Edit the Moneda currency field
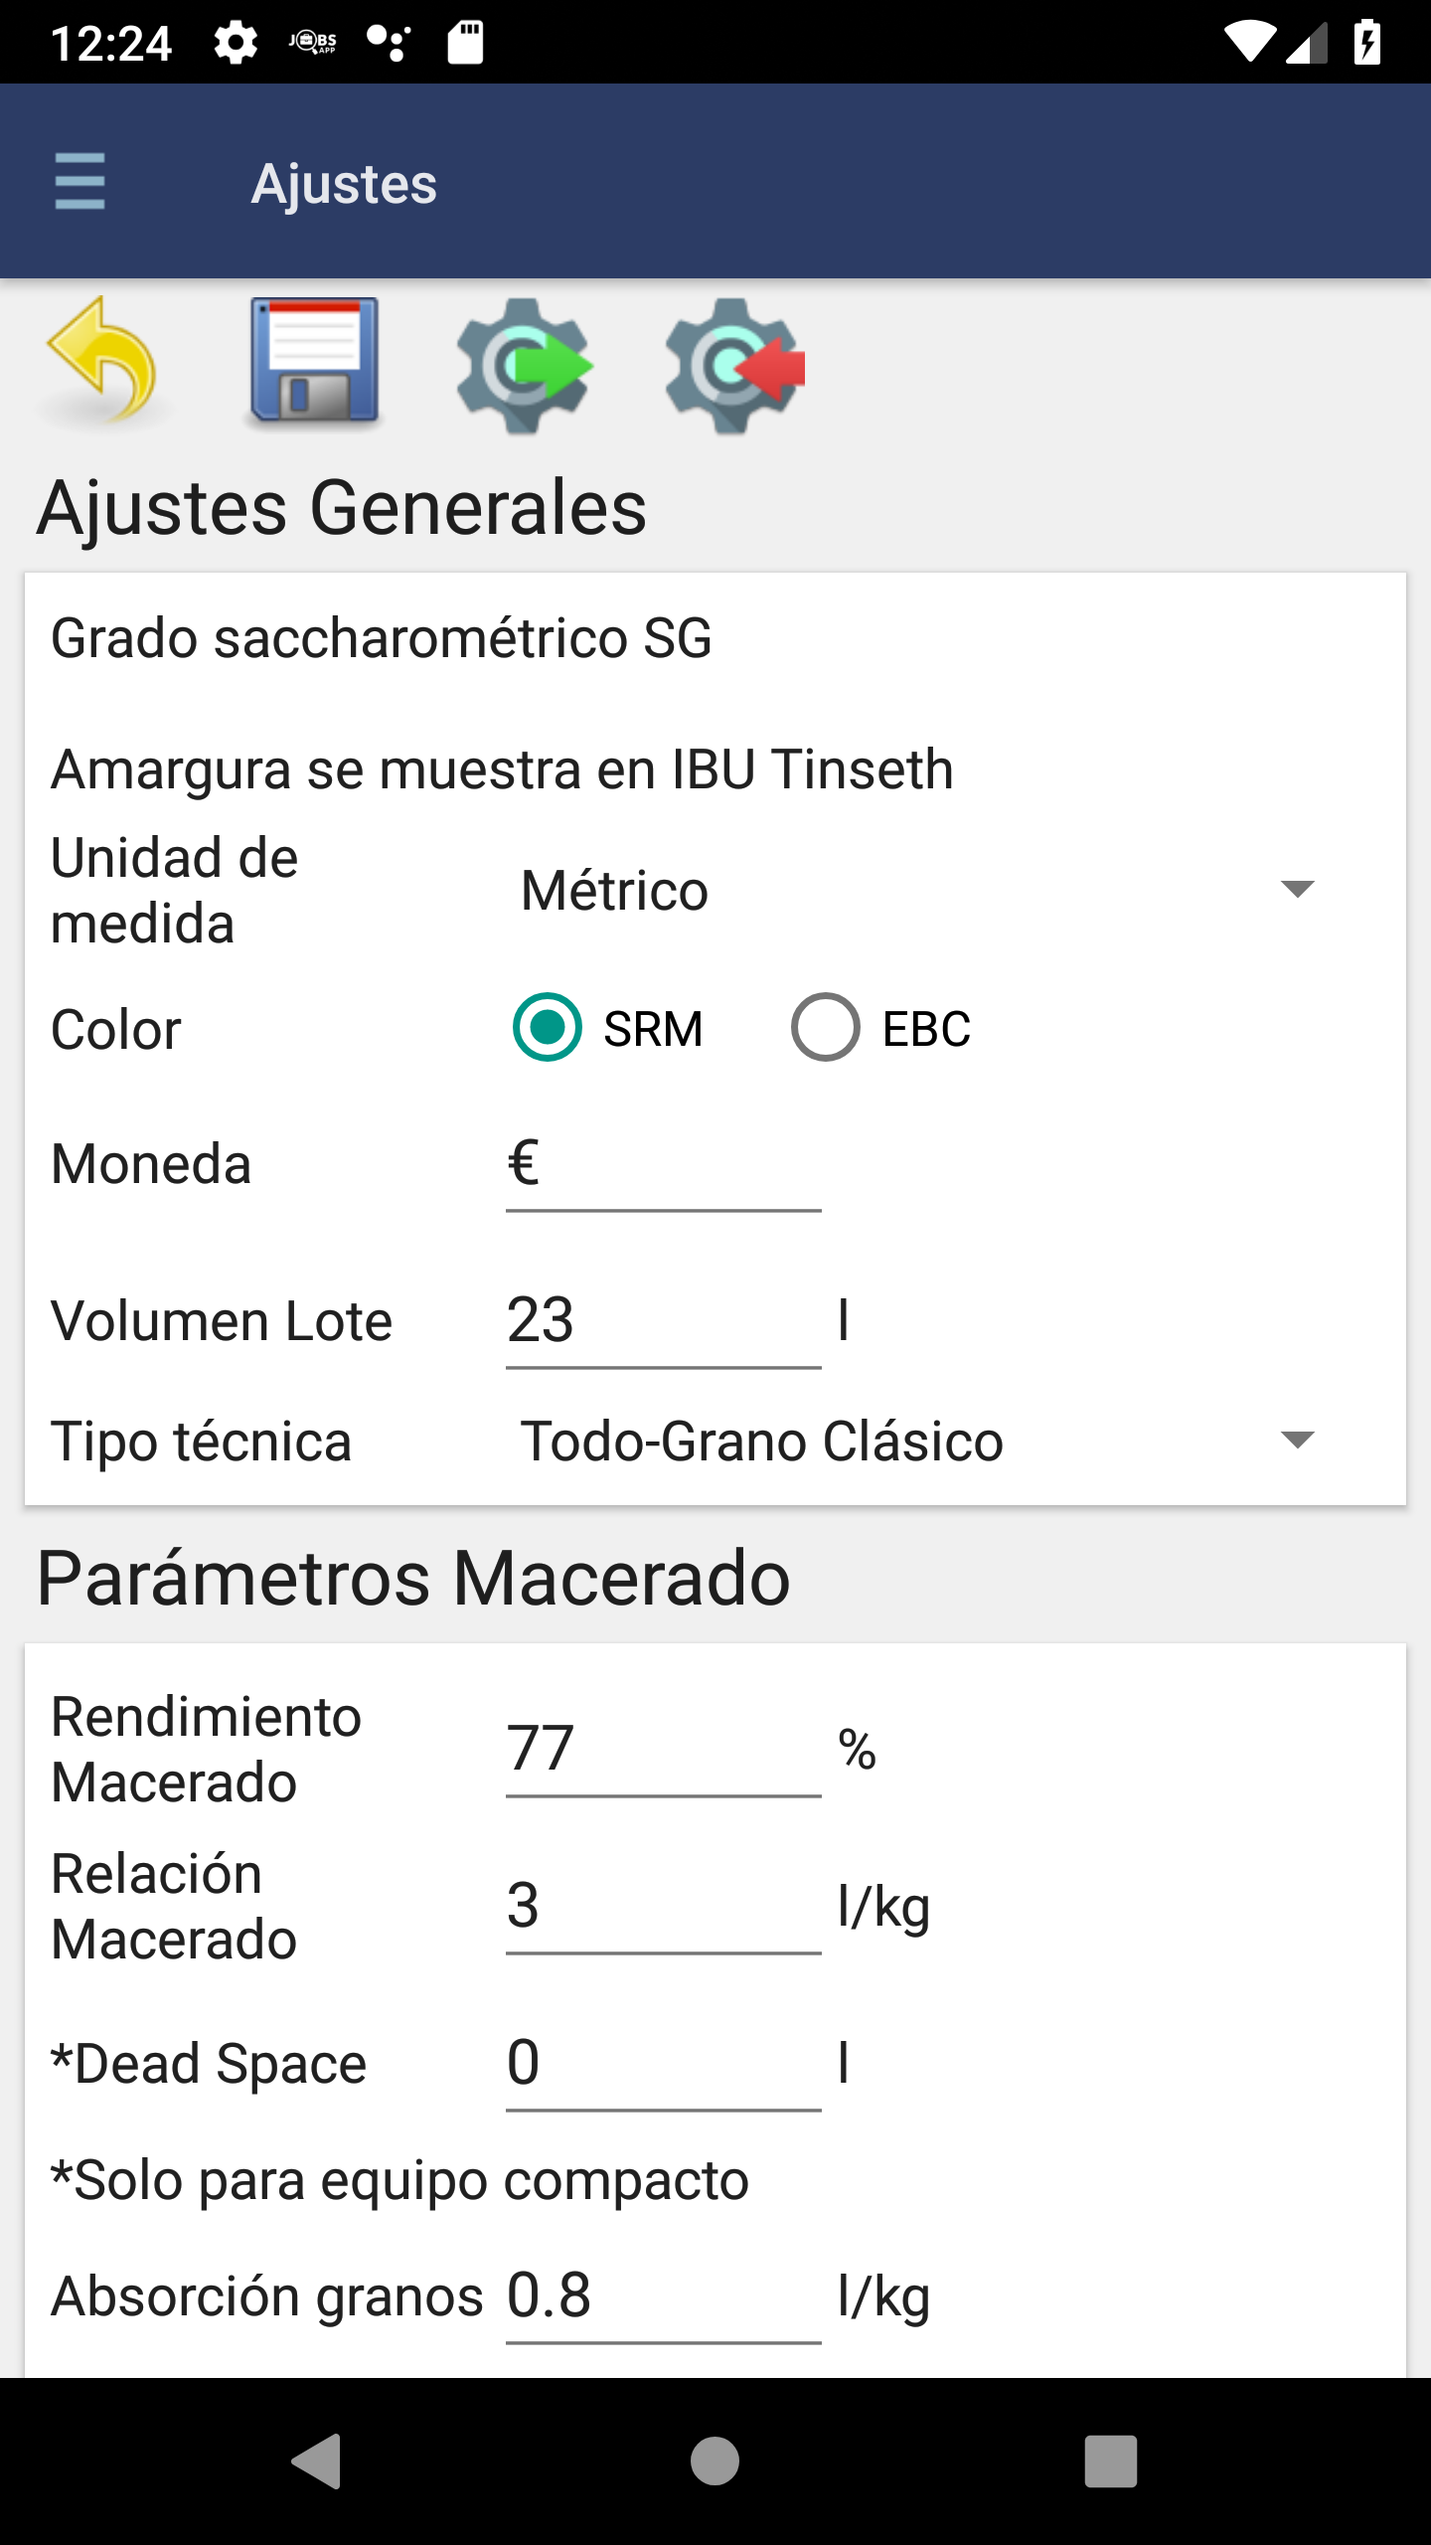 [664, 1163]
